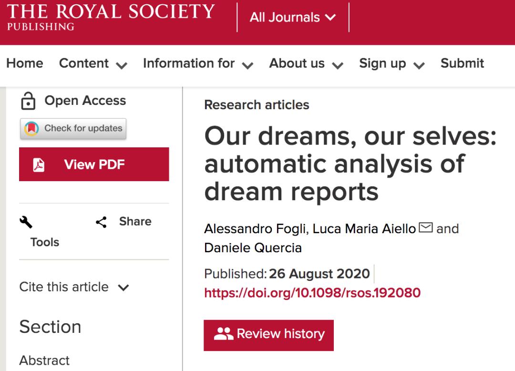Click the Crossmark Check for updates badge icon
515x371 pixels.
point(32,128)
